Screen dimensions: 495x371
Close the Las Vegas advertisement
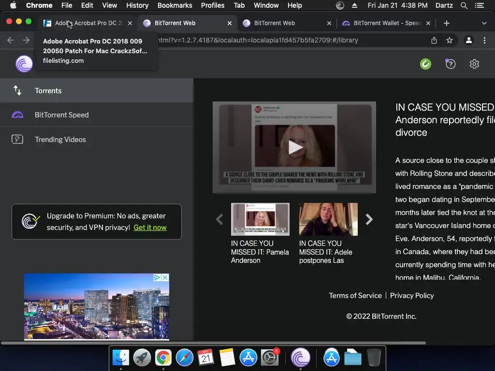tap(165, 277)
